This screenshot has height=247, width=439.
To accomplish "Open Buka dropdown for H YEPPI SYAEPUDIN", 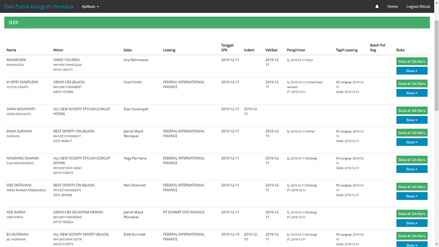I will point(412,93).
